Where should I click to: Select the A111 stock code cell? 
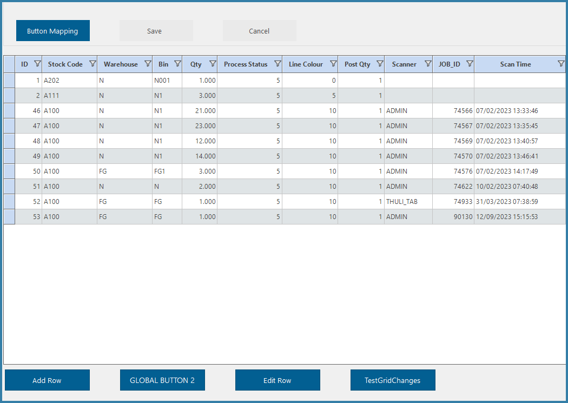[70, 96]
